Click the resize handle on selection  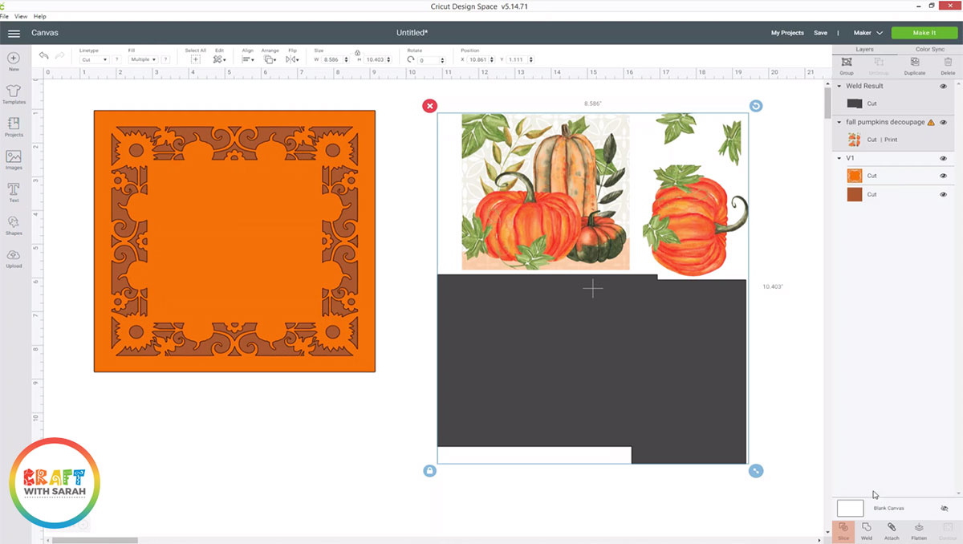point(756,471)
